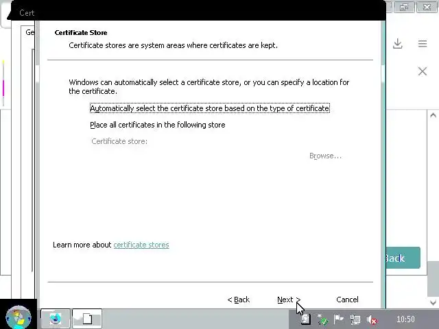Viewport: 439px width, 329px height.
Task: Cancel the certificate import wizard
Action: pos(347,300)
